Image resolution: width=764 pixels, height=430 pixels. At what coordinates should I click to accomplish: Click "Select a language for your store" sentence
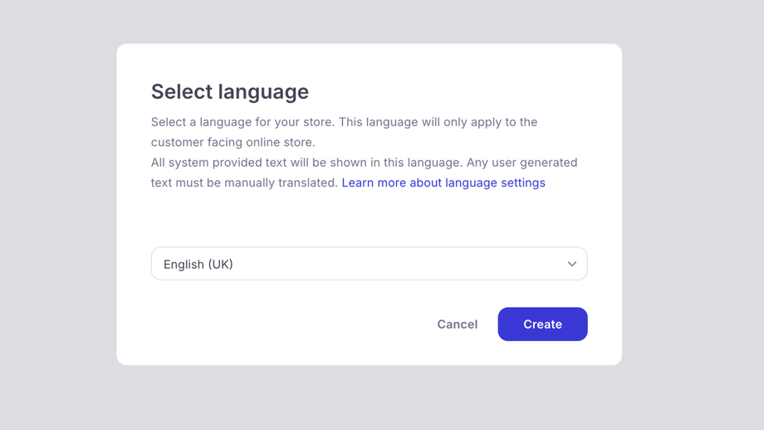click(x=242, y=122)
